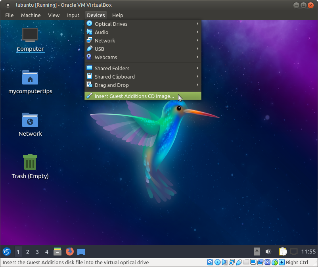The image size is (318, 267).
Task: Click the video capture status bar icon
Action: tap(260, 262)
